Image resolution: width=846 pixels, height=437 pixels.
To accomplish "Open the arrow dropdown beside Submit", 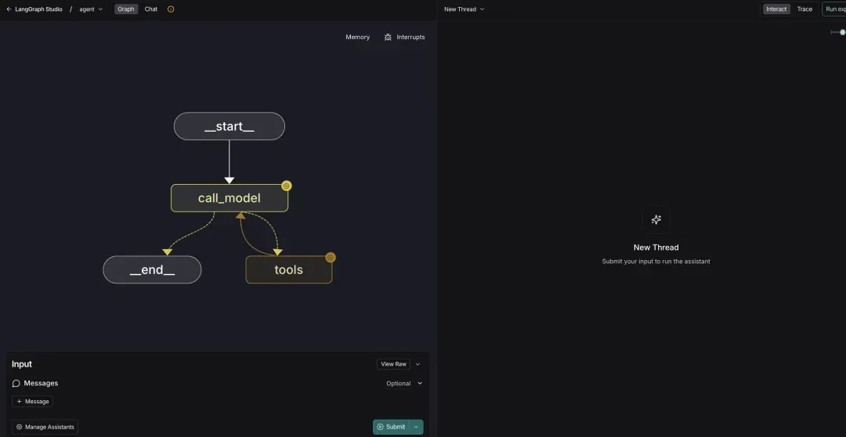I will (x=416, y=427).
